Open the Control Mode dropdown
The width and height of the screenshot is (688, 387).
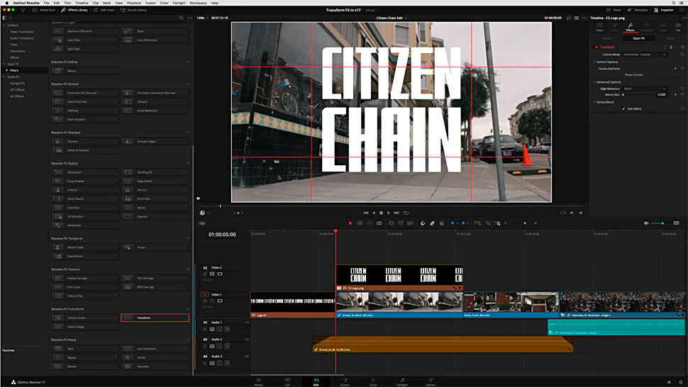coord(645,55)
